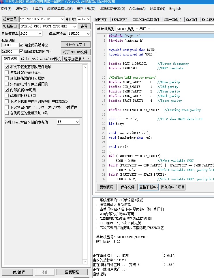The image size is (214, 278).
Task: Click code line '#define BAUD 9600'
Action: [123, 68]
